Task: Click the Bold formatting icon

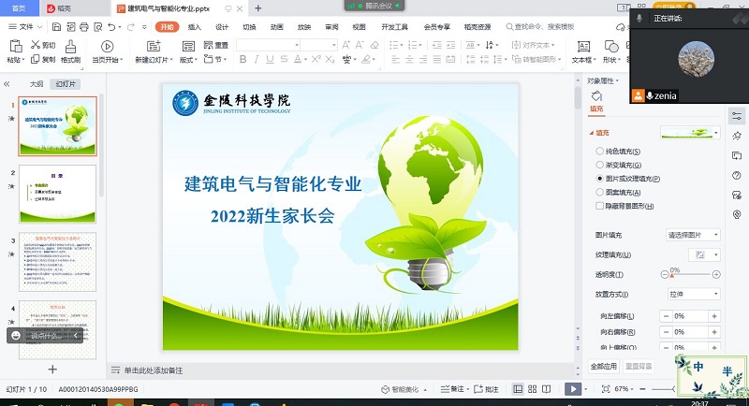Action: point(242,59)
